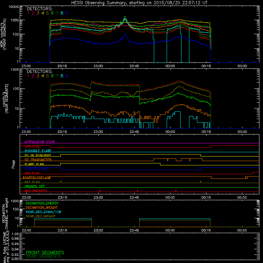Click the REAR_DEC_WEIGHT legend entry
Viewport: 263px width, 263px height.
pos(40,216)
